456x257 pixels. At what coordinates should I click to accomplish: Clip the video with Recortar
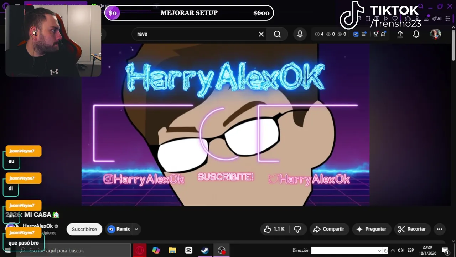point(412,229)
